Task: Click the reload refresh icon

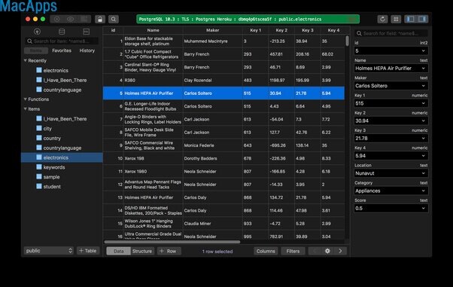Action: [382, 19]
